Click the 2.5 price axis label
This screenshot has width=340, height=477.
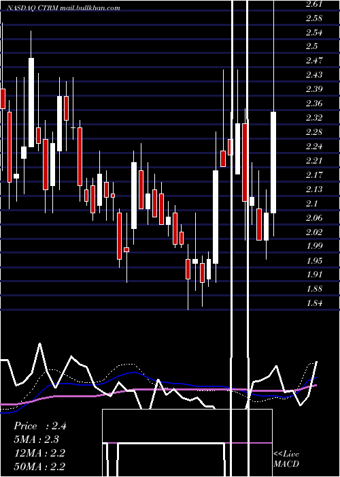point(311,46)
